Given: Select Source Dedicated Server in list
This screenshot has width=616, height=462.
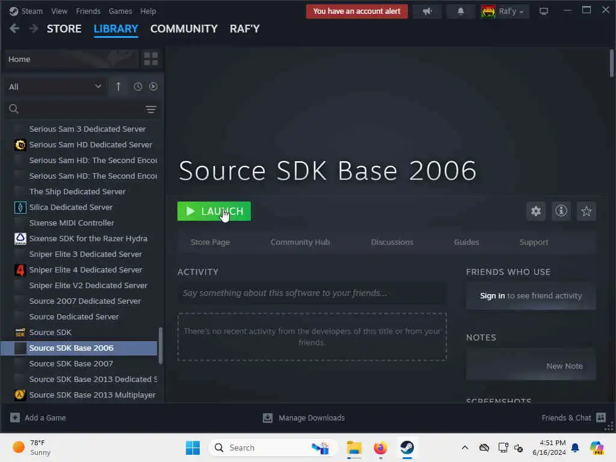Looking at the screenshot, I should point(79,316).
